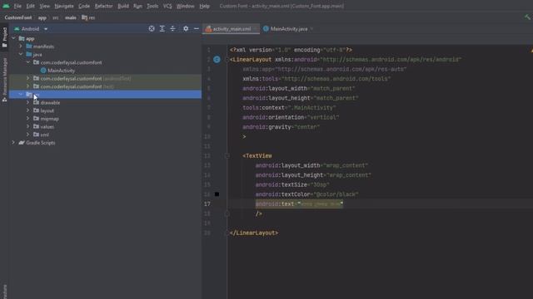This screenshot has width=533, height=299.
Task: Open project panel settings gear
Action: tap(186, 29)
